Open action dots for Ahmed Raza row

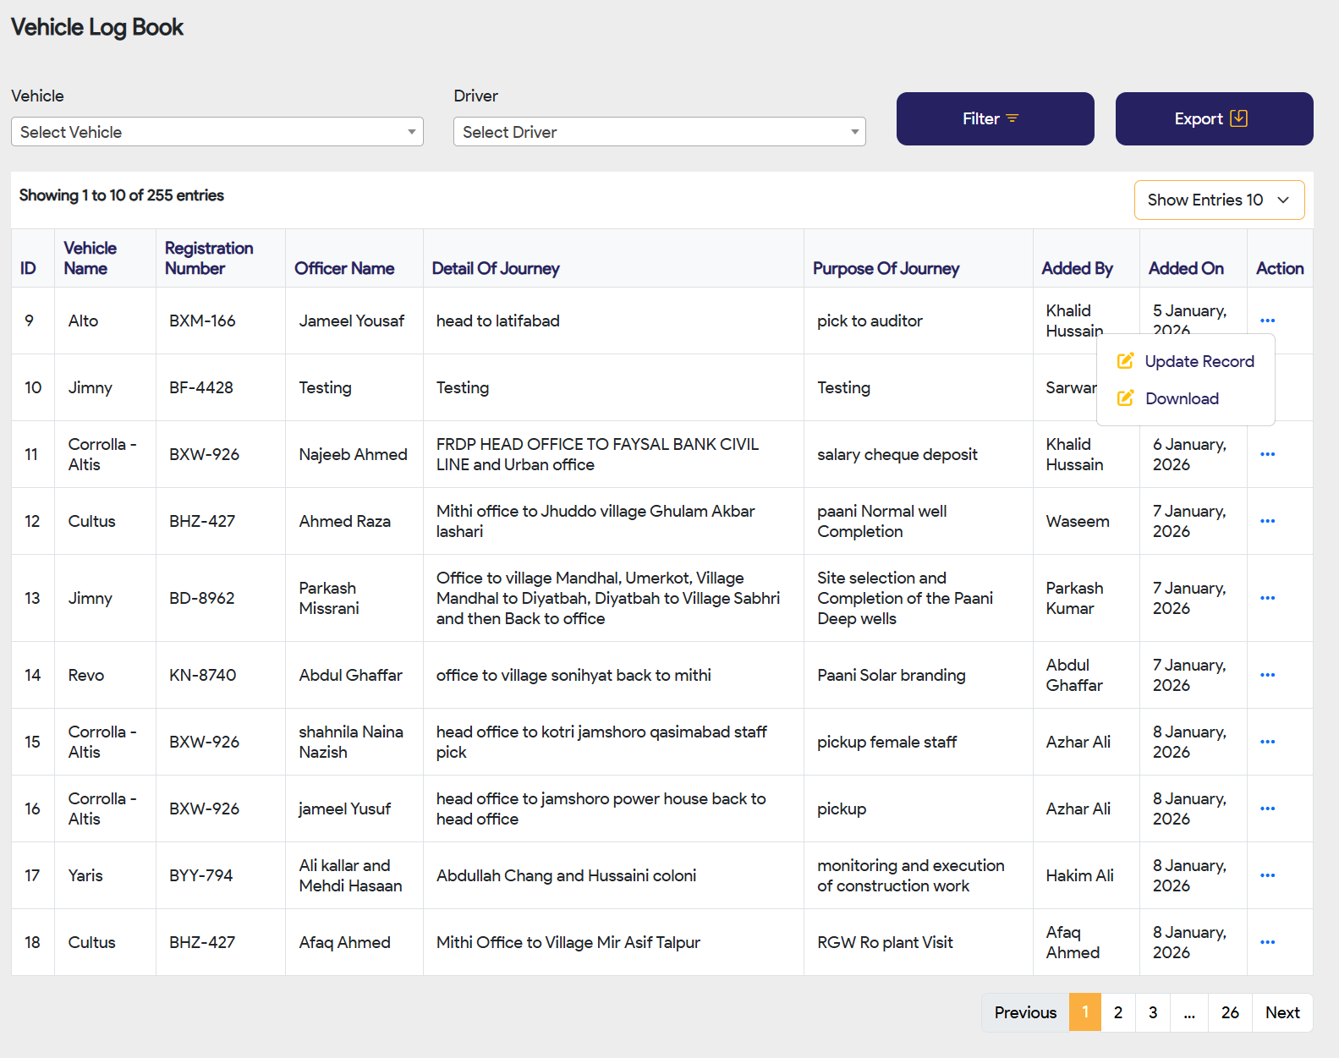pos(1267,521)
